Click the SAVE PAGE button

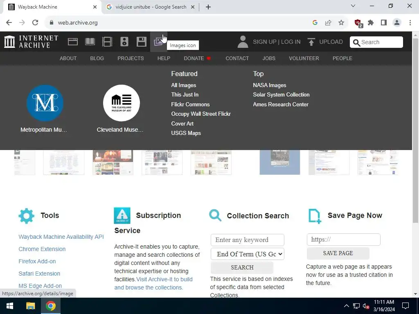[338, 253]
